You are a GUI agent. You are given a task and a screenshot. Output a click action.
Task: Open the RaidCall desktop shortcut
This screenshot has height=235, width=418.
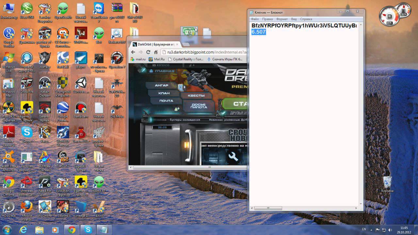[x=63, y=60]
